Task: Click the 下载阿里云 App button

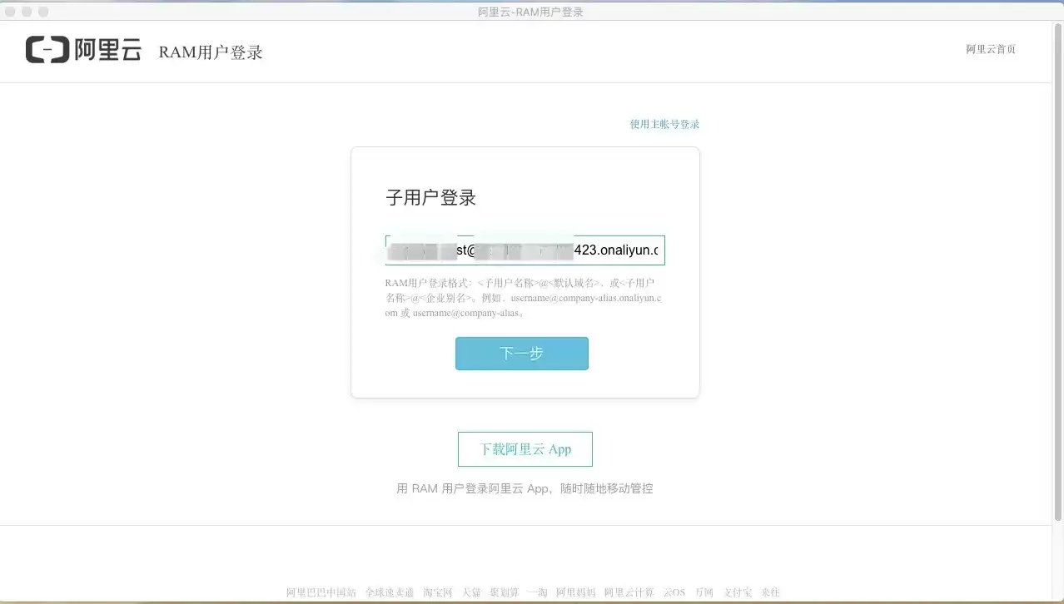Action: pyautogui.click(x=525, y=449)
